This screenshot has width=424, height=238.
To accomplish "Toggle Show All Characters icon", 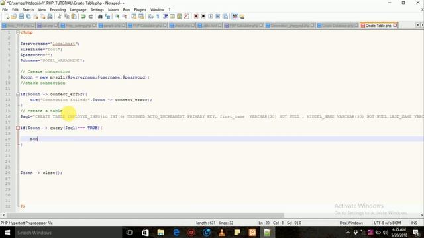I will (158, 17).
